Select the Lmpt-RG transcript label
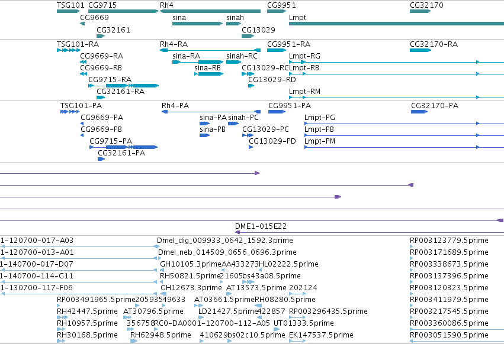Image resolution: width=504 pixels, height=344 pixels. (305, 56)
